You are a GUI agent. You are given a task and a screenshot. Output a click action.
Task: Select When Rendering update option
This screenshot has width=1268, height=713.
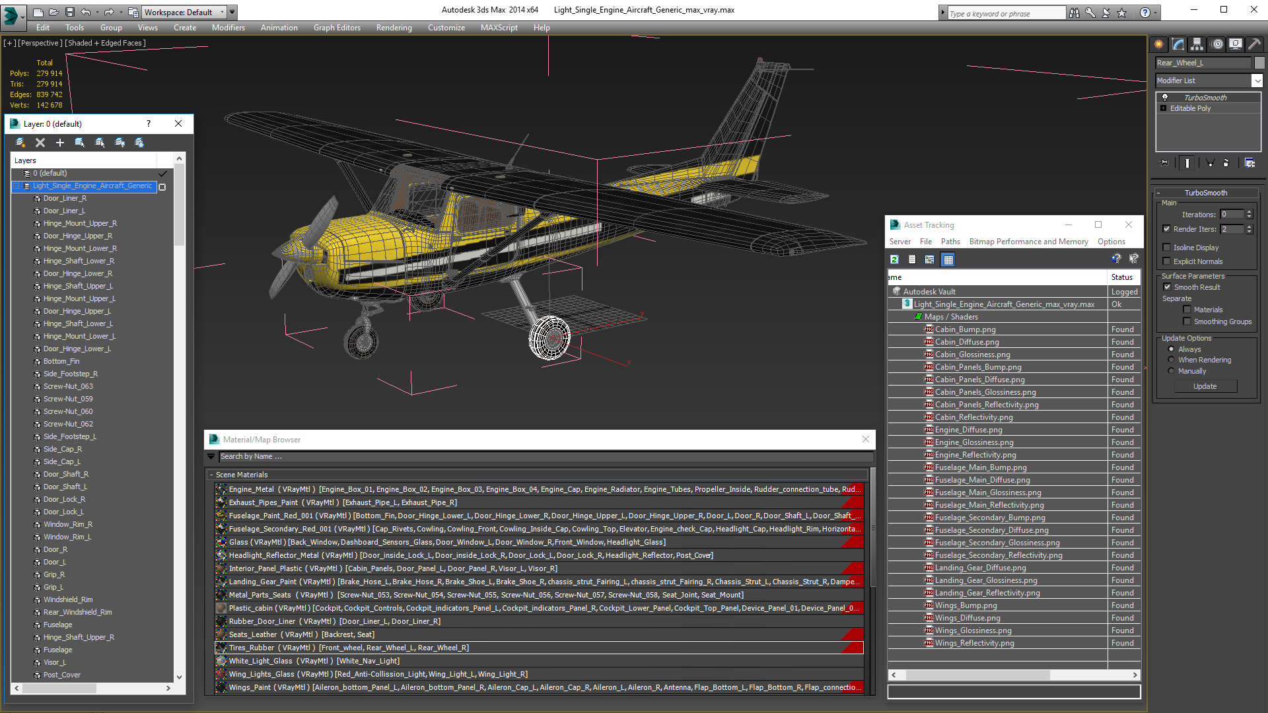1172,360
